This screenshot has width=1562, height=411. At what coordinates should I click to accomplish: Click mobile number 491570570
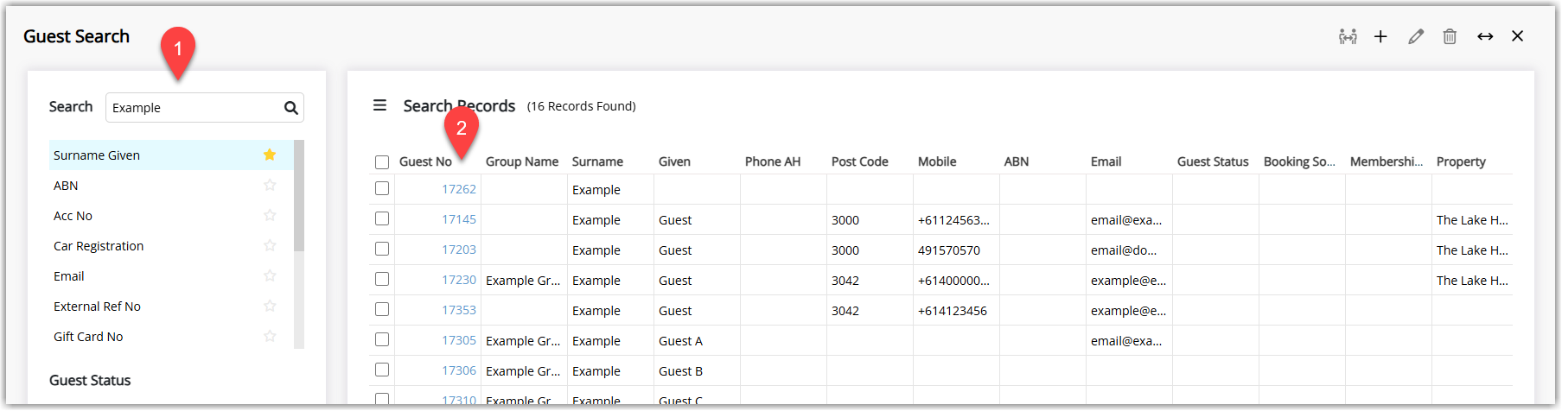click(x=949, y=250)
